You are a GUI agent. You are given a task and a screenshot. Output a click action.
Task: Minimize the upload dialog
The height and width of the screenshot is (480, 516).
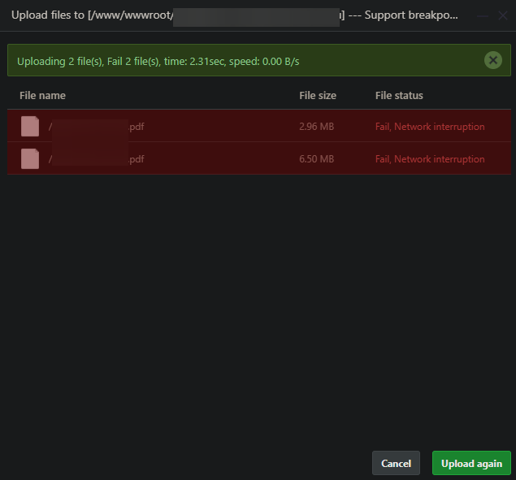point(483,15)
